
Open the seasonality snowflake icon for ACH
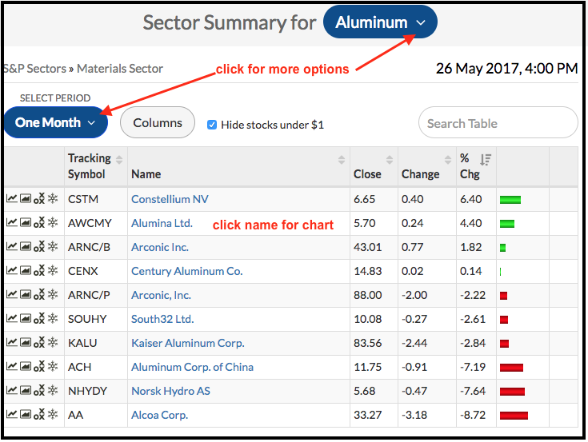coord(53,367)
